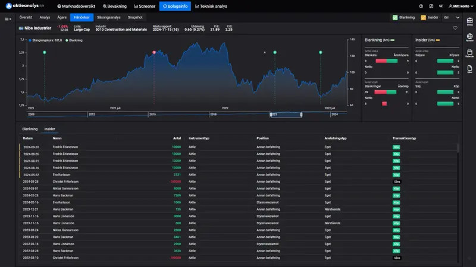Click the chart range slider right handle

pyautogui.click(x=301, y=115)
